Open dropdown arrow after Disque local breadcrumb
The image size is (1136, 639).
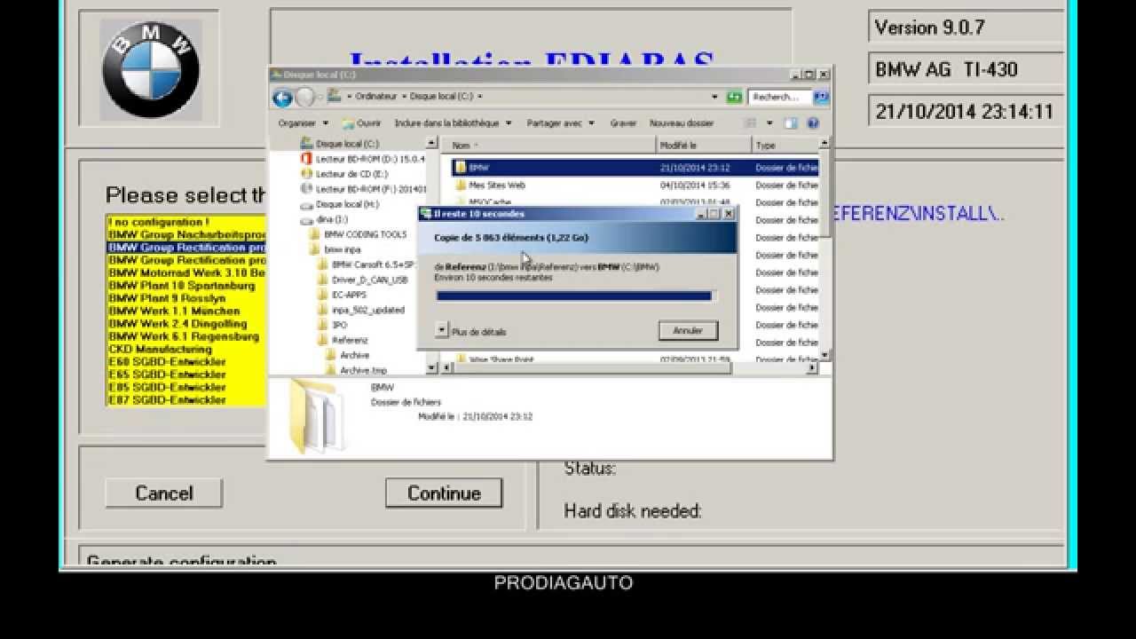click(480, 97)
